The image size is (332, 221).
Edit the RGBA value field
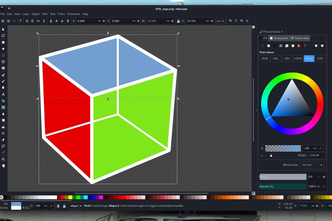(316, 155)
